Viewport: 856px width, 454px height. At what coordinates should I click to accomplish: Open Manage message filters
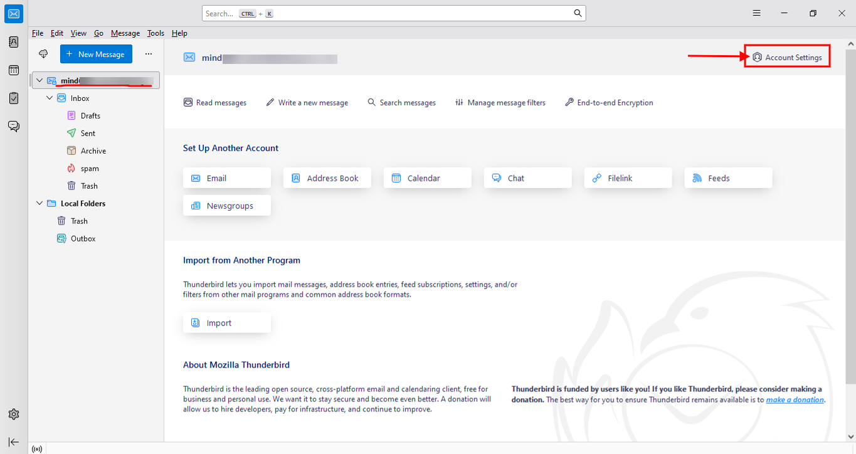[500, 103]
